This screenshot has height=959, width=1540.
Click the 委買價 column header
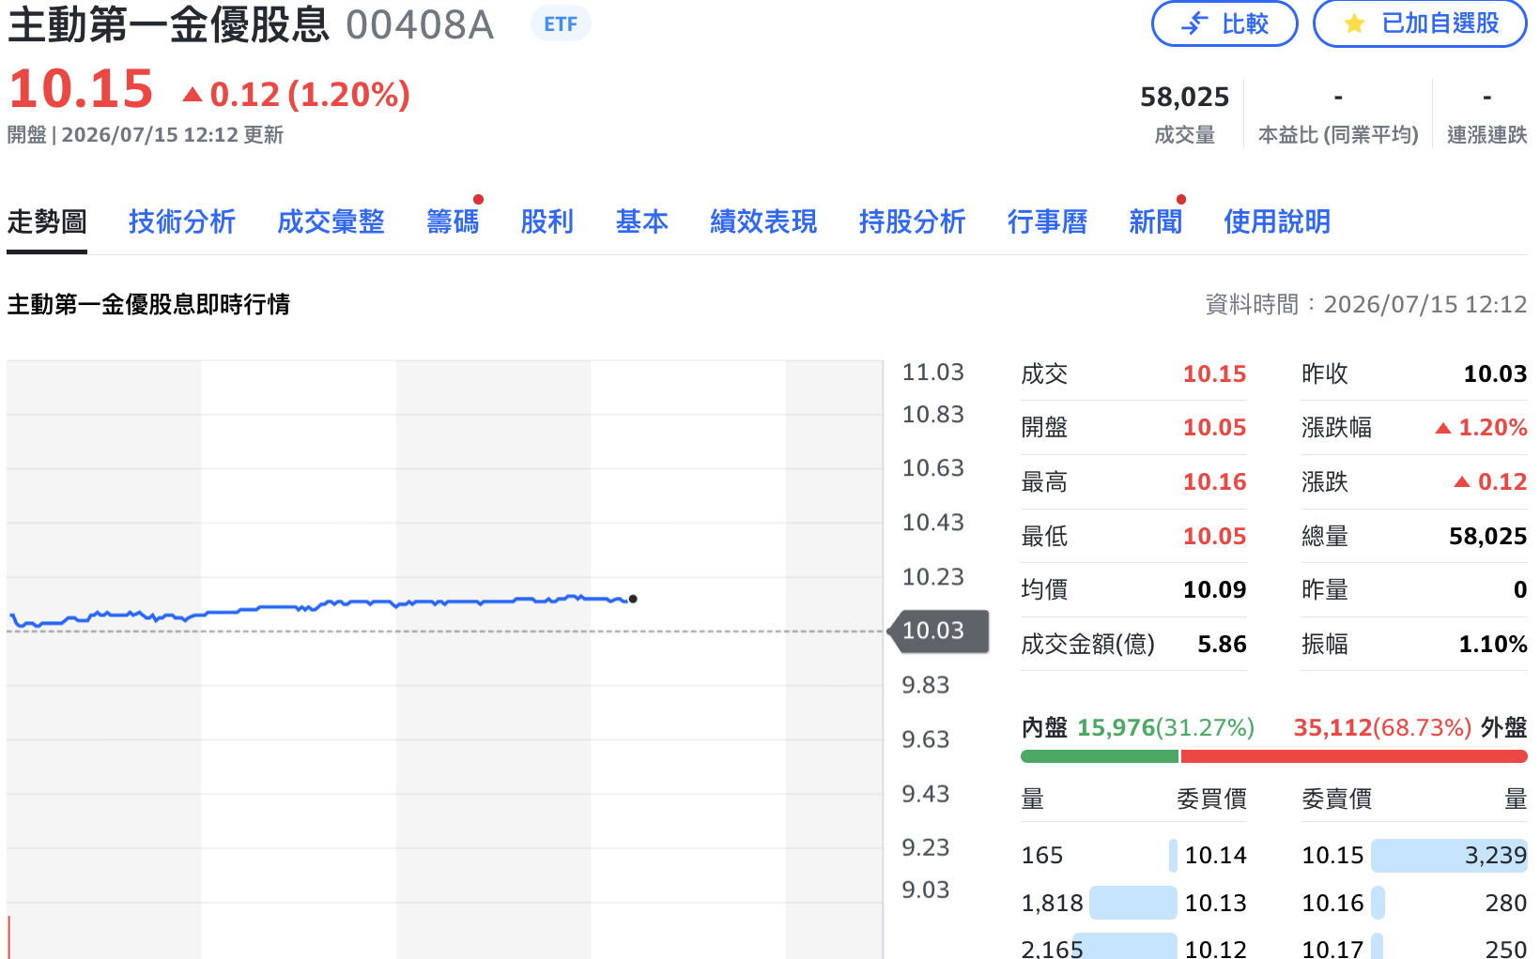point(1211,799)
